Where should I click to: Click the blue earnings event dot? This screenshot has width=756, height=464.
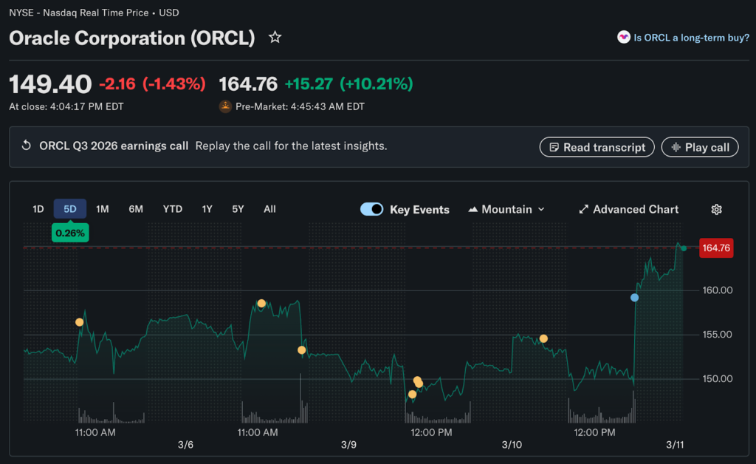634,298
